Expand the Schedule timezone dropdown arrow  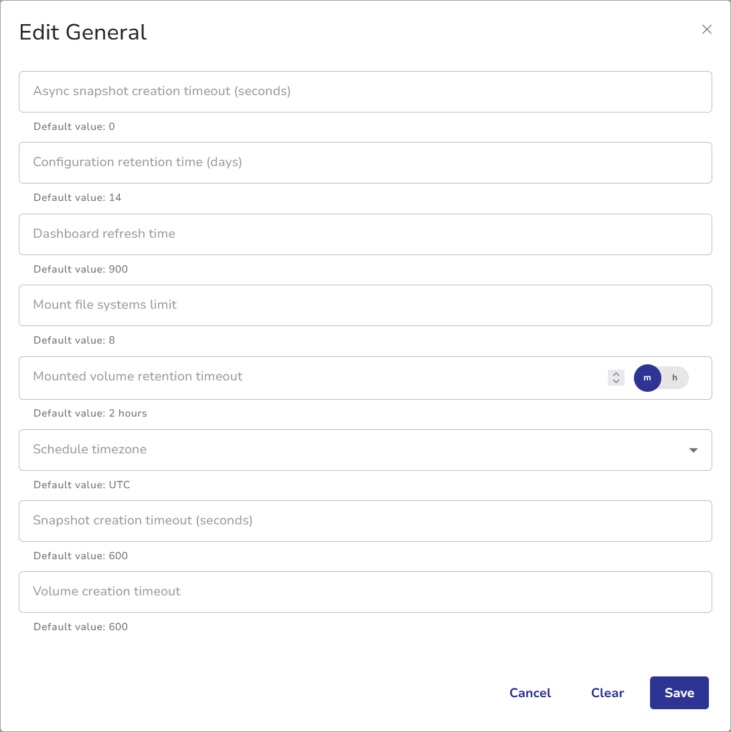[x=694, y=450]
